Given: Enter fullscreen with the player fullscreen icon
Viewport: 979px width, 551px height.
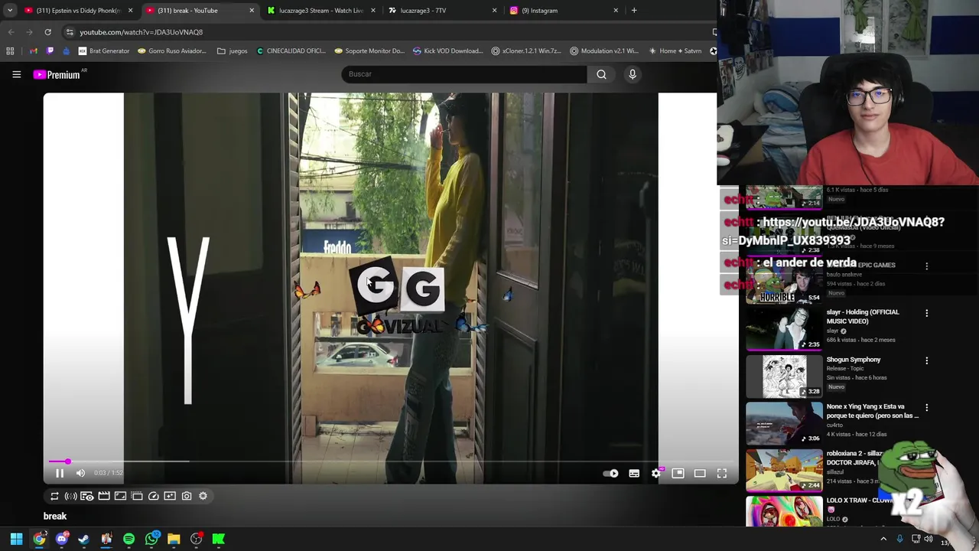Looking at the screenshot, I should pos(722,474).
